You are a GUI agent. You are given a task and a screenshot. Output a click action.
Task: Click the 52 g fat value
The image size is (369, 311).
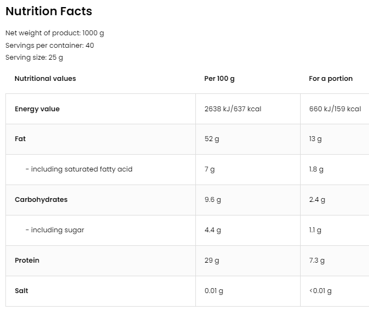(212, 139)
